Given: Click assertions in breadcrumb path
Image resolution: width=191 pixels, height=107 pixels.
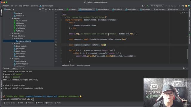Looking at the screenshot, I should [x=35, y=6].
